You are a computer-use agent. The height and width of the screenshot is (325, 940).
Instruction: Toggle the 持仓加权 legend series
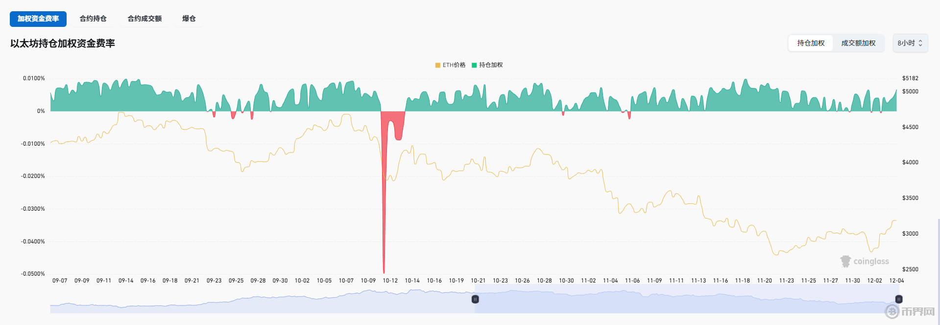click(491, 65)
